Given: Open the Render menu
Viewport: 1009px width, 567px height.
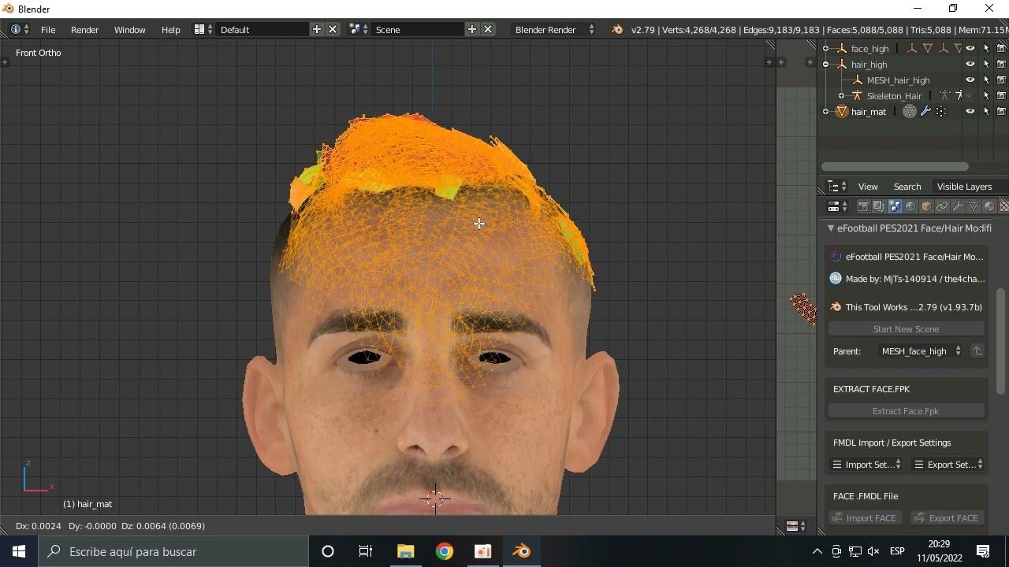Looking at the screenshot, I should tap(85, 29).
